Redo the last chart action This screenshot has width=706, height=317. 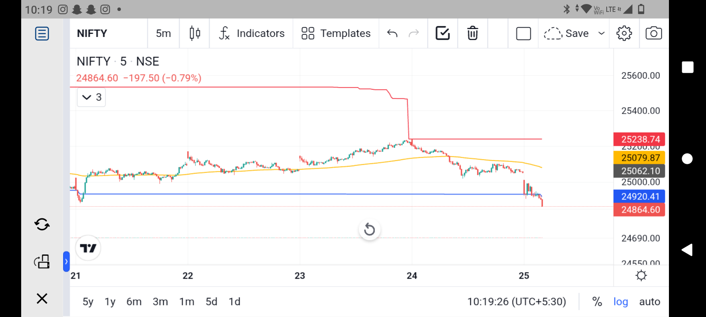413,33
